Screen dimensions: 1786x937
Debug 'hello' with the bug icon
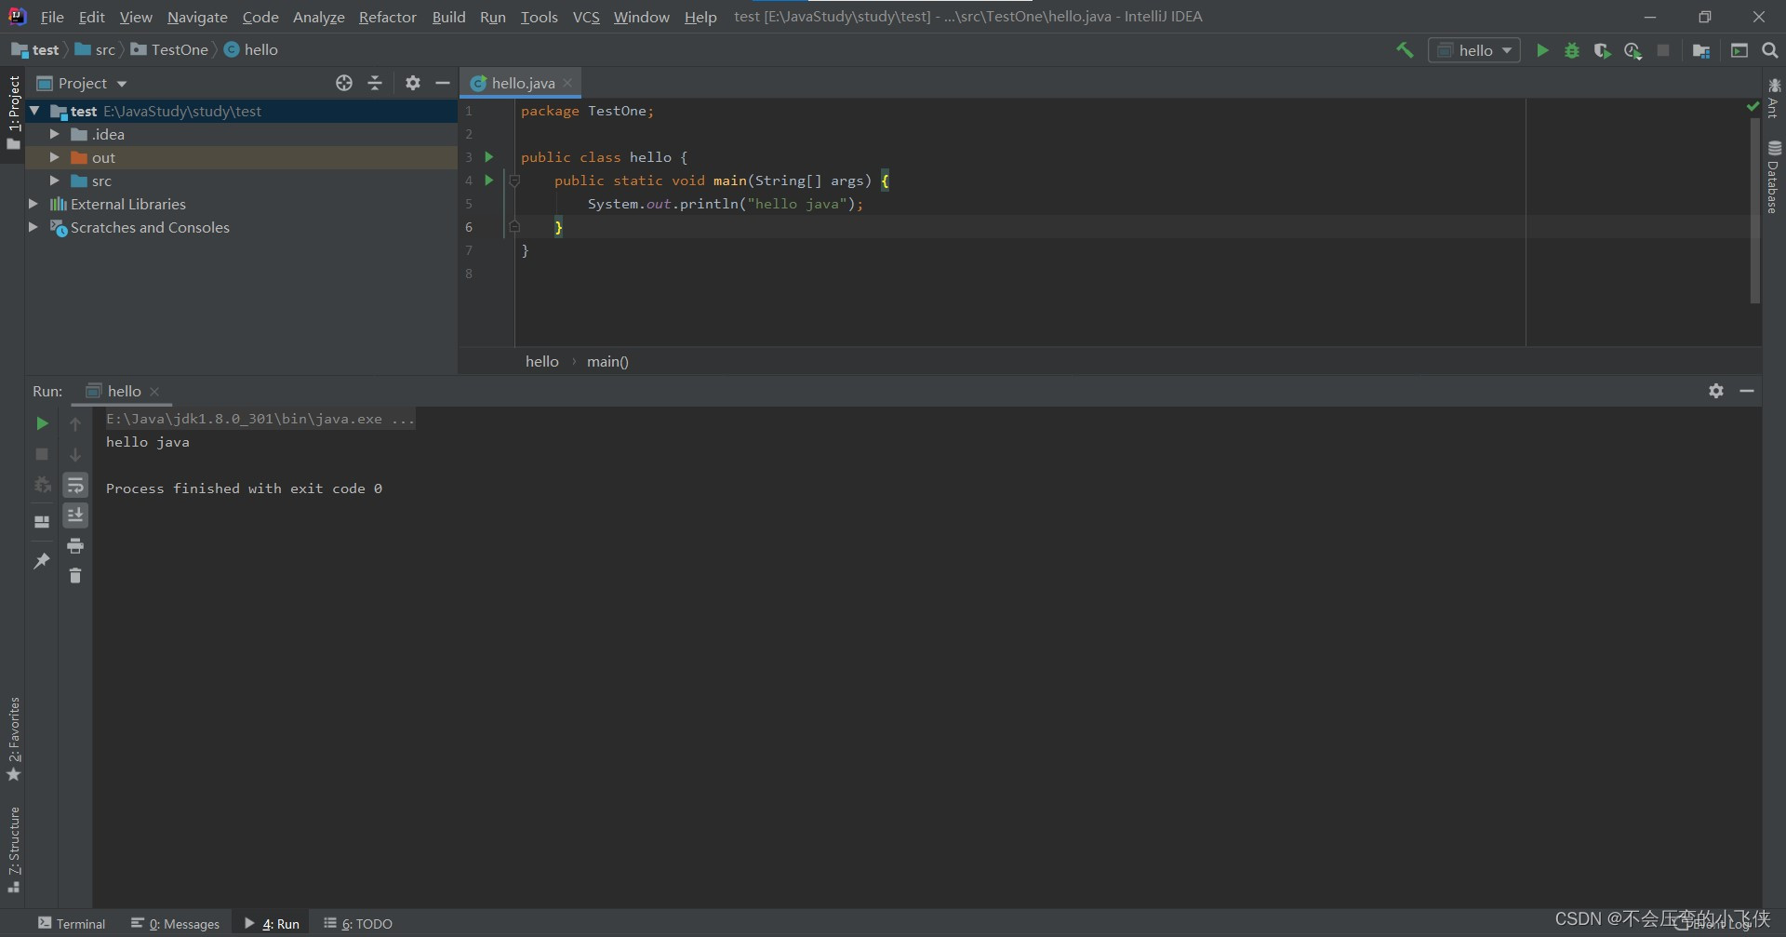1572,50
